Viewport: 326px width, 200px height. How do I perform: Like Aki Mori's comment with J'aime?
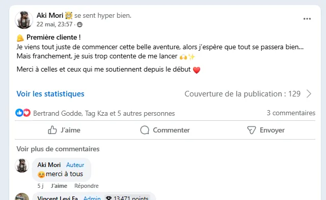59,186
